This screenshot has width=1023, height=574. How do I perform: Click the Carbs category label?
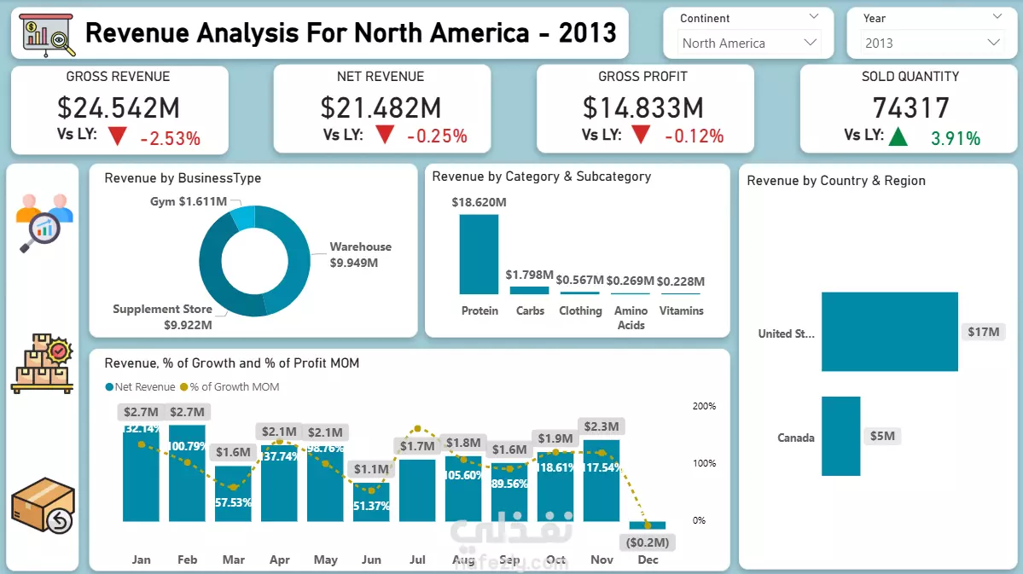click(x=530, y=311)
